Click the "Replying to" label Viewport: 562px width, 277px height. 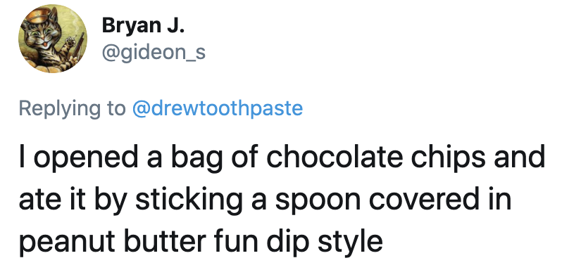[73, 109]
